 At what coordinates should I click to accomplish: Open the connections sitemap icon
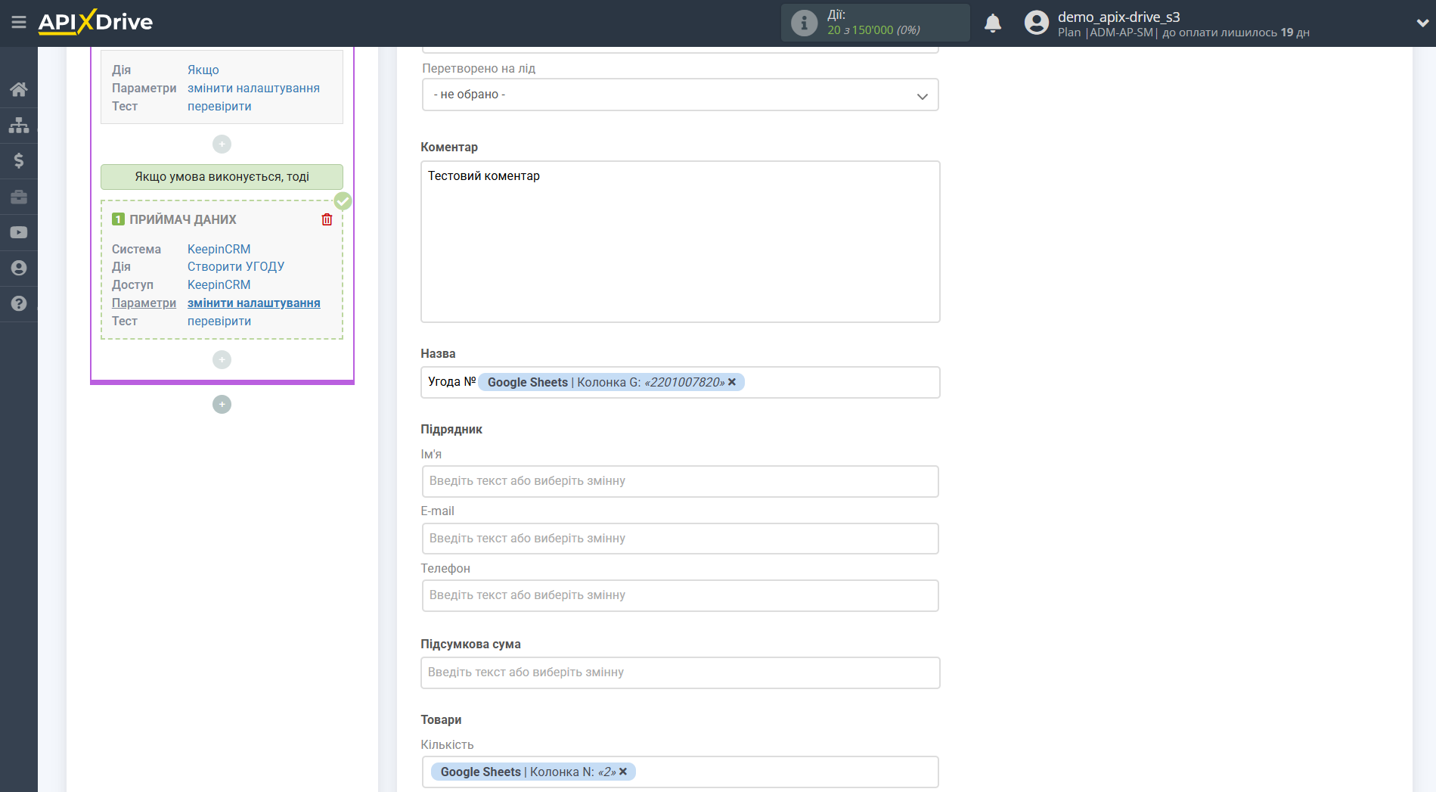19,125
